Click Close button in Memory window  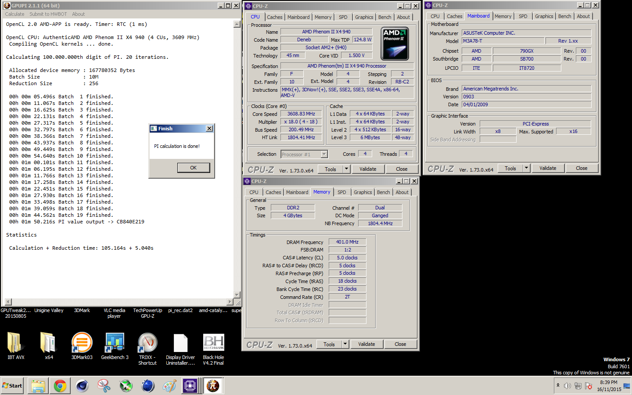400,344
